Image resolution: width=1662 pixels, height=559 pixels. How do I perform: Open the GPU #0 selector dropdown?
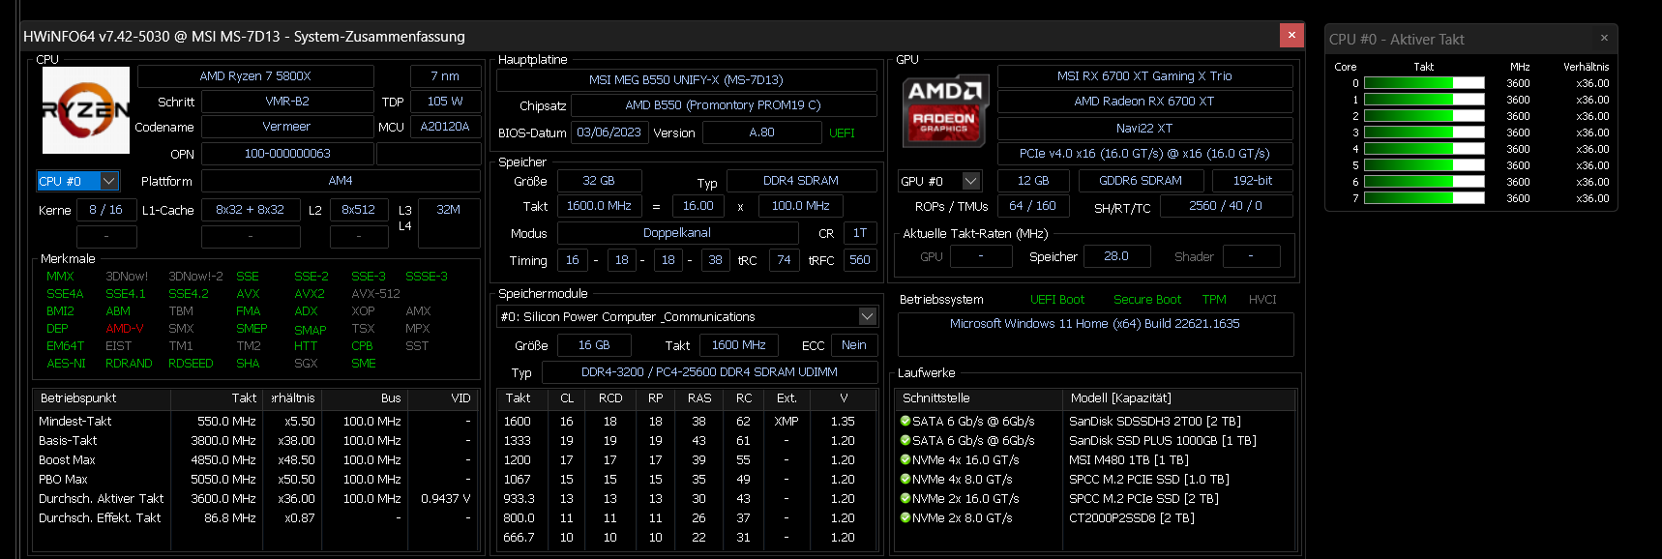(x=971, y=181)
